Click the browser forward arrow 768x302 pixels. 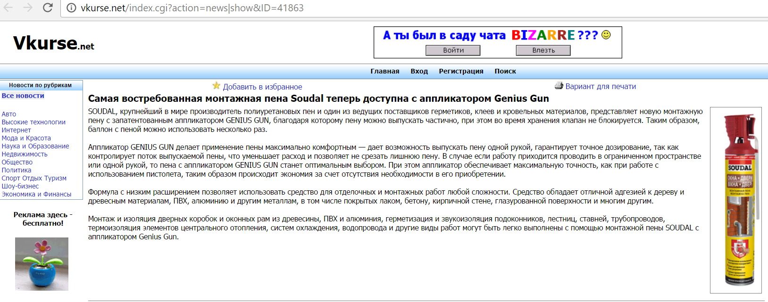28,8
